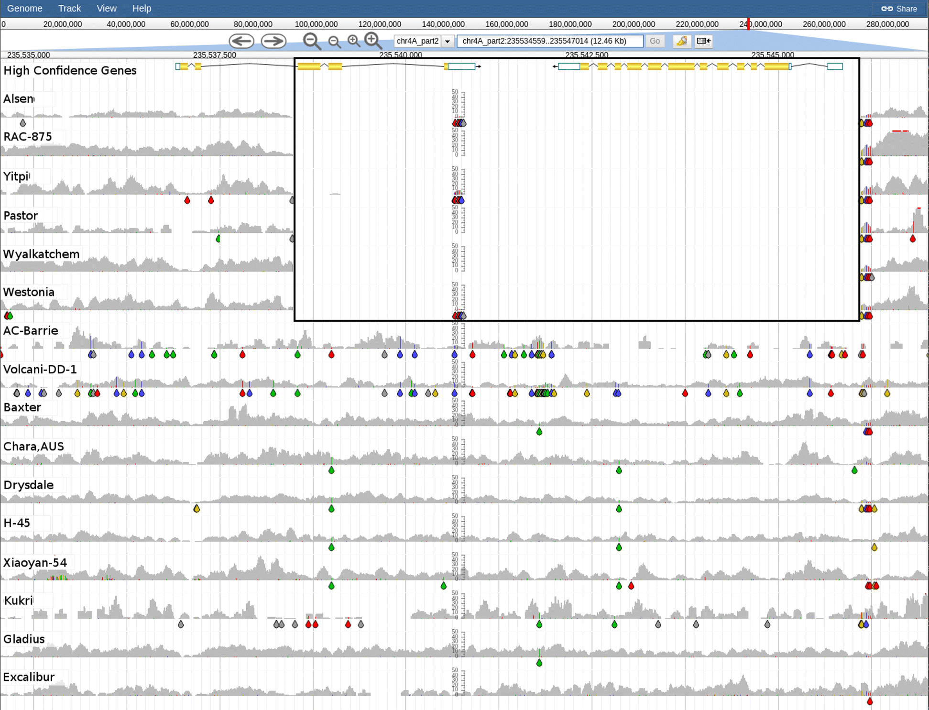Click the High Confidence Genes track label

[70, 71]
